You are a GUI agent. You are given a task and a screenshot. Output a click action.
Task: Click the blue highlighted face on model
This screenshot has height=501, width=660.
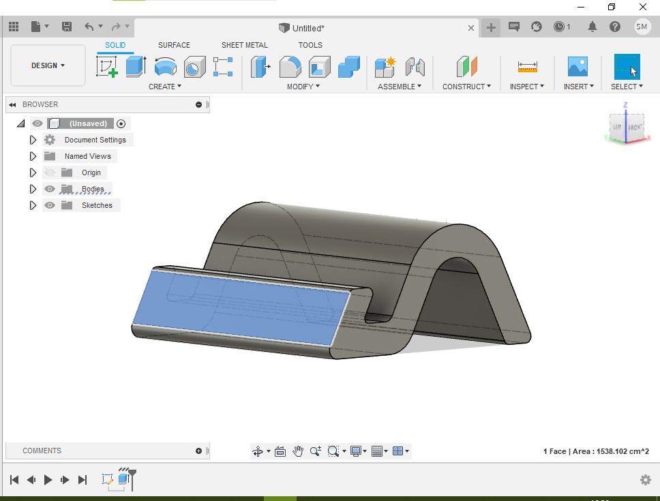pos(239,305)
